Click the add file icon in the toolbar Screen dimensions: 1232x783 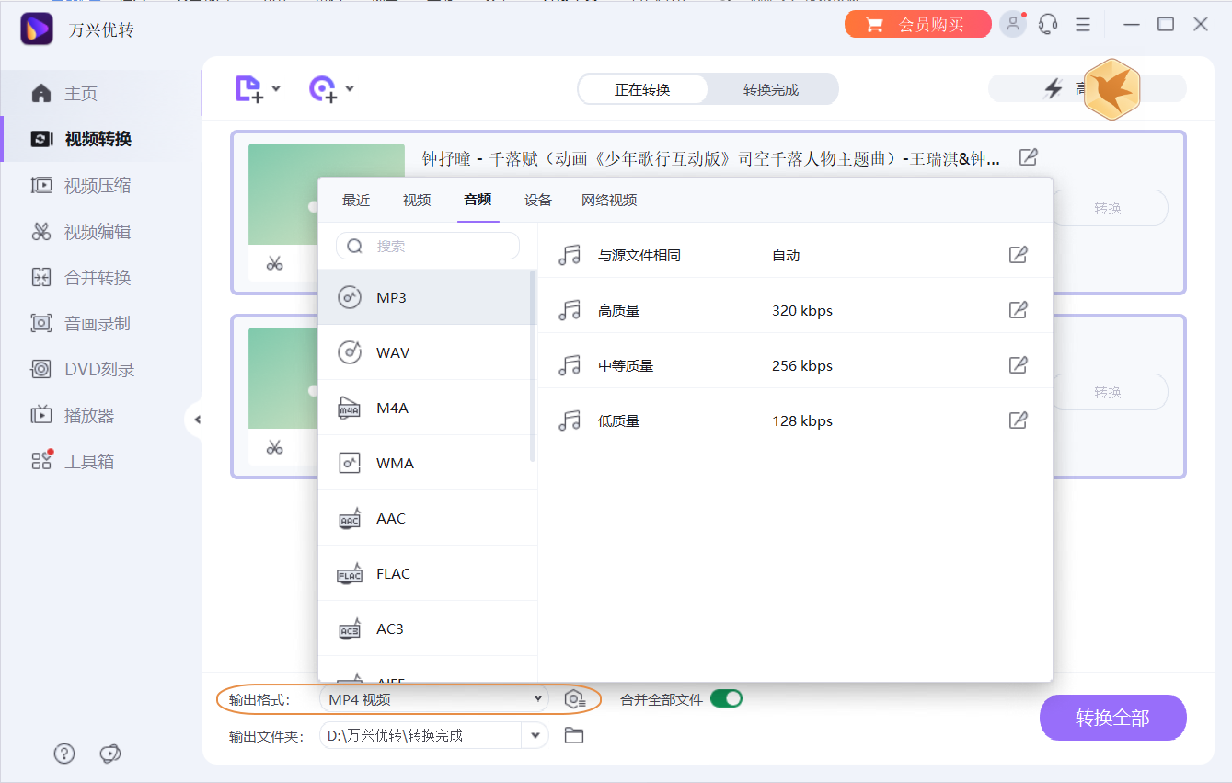coord(248,87)
